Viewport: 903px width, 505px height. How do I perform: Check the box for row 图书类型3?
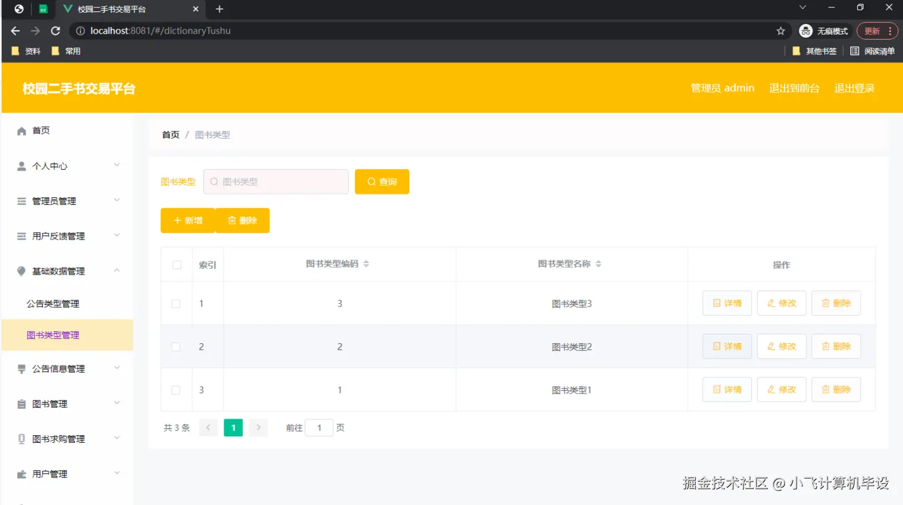click(x=176, y=304)
